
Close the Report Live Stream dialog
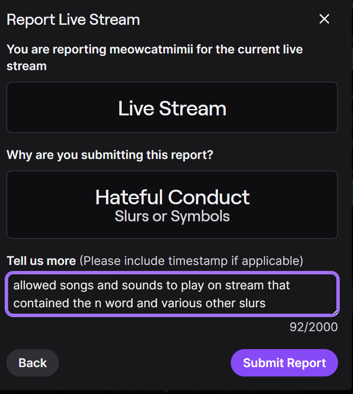(324, 19)
